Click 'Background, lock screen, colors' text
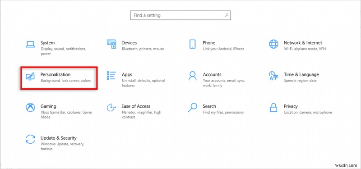361x169 pixels. point(65,81)
